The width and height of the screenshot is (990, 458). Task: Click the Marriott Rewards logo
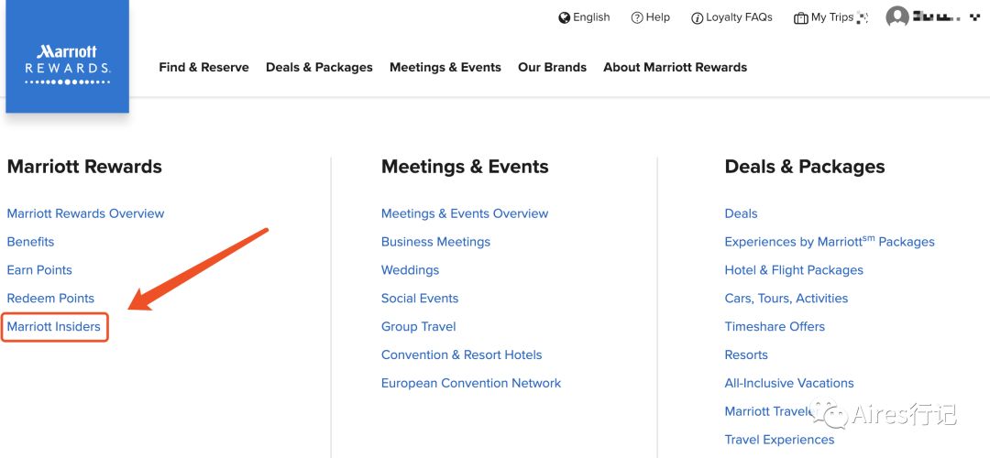pos(68,57)
